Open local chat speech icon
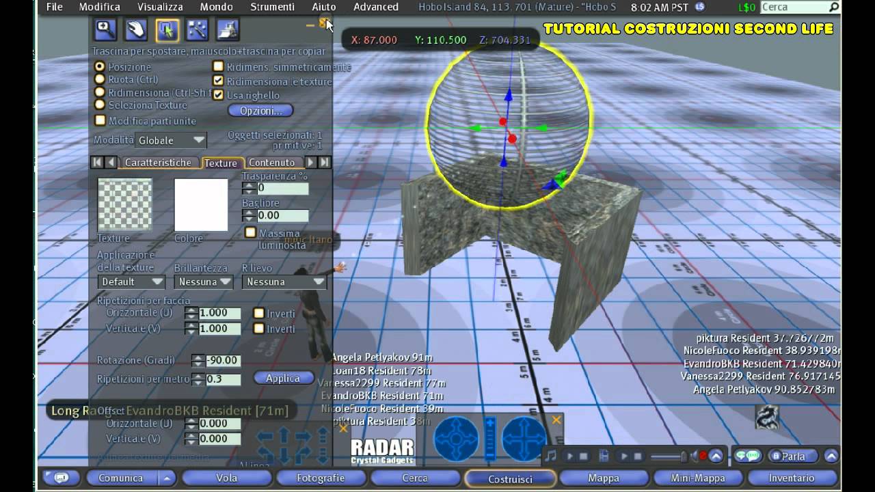This screenshot has width=875, height=492. point(61,478)
